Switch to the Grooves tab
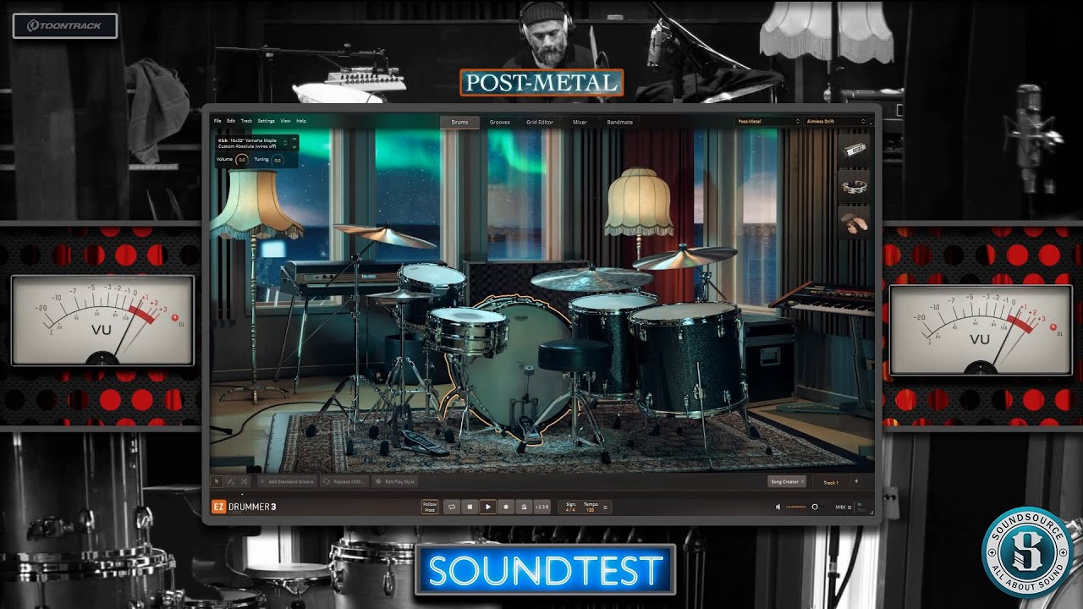The width and height of the screenshot is (1083, 609). [500, 122]
